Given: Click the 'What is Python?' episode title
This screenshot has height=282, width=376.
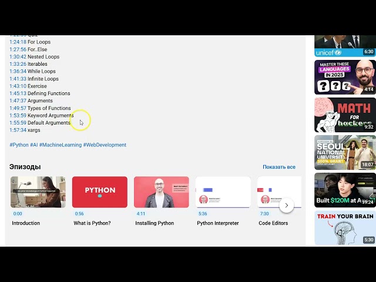Looking at the screenshot, I should [x=92, y=223].
